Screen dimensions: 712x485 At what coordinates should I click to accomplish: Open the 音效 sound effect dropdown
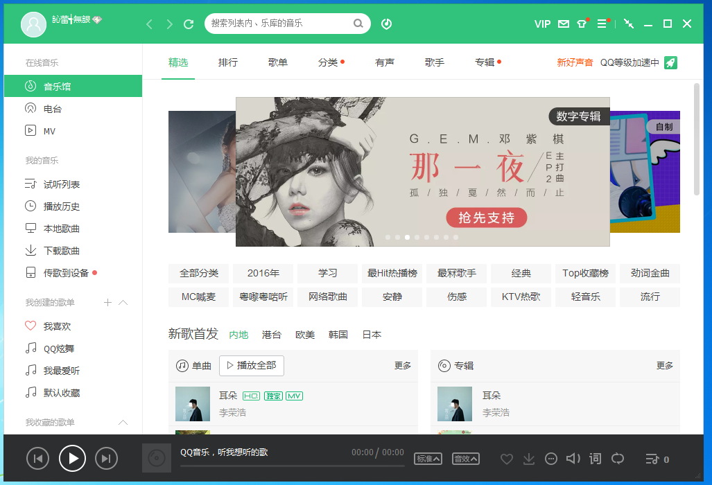[x=466, y=459]
